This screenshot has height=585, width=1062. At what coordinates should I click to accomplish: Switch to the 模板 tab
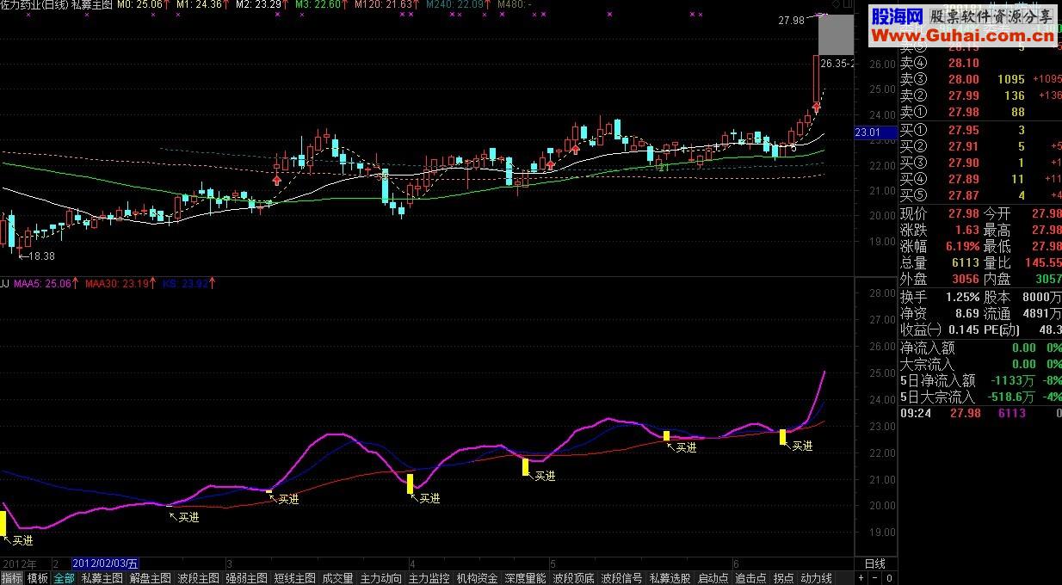(x=37, y=578)
